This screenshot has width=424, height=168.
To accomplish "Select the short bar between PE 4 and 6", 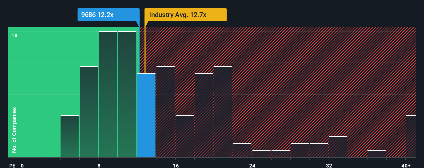I will (70, 136).
